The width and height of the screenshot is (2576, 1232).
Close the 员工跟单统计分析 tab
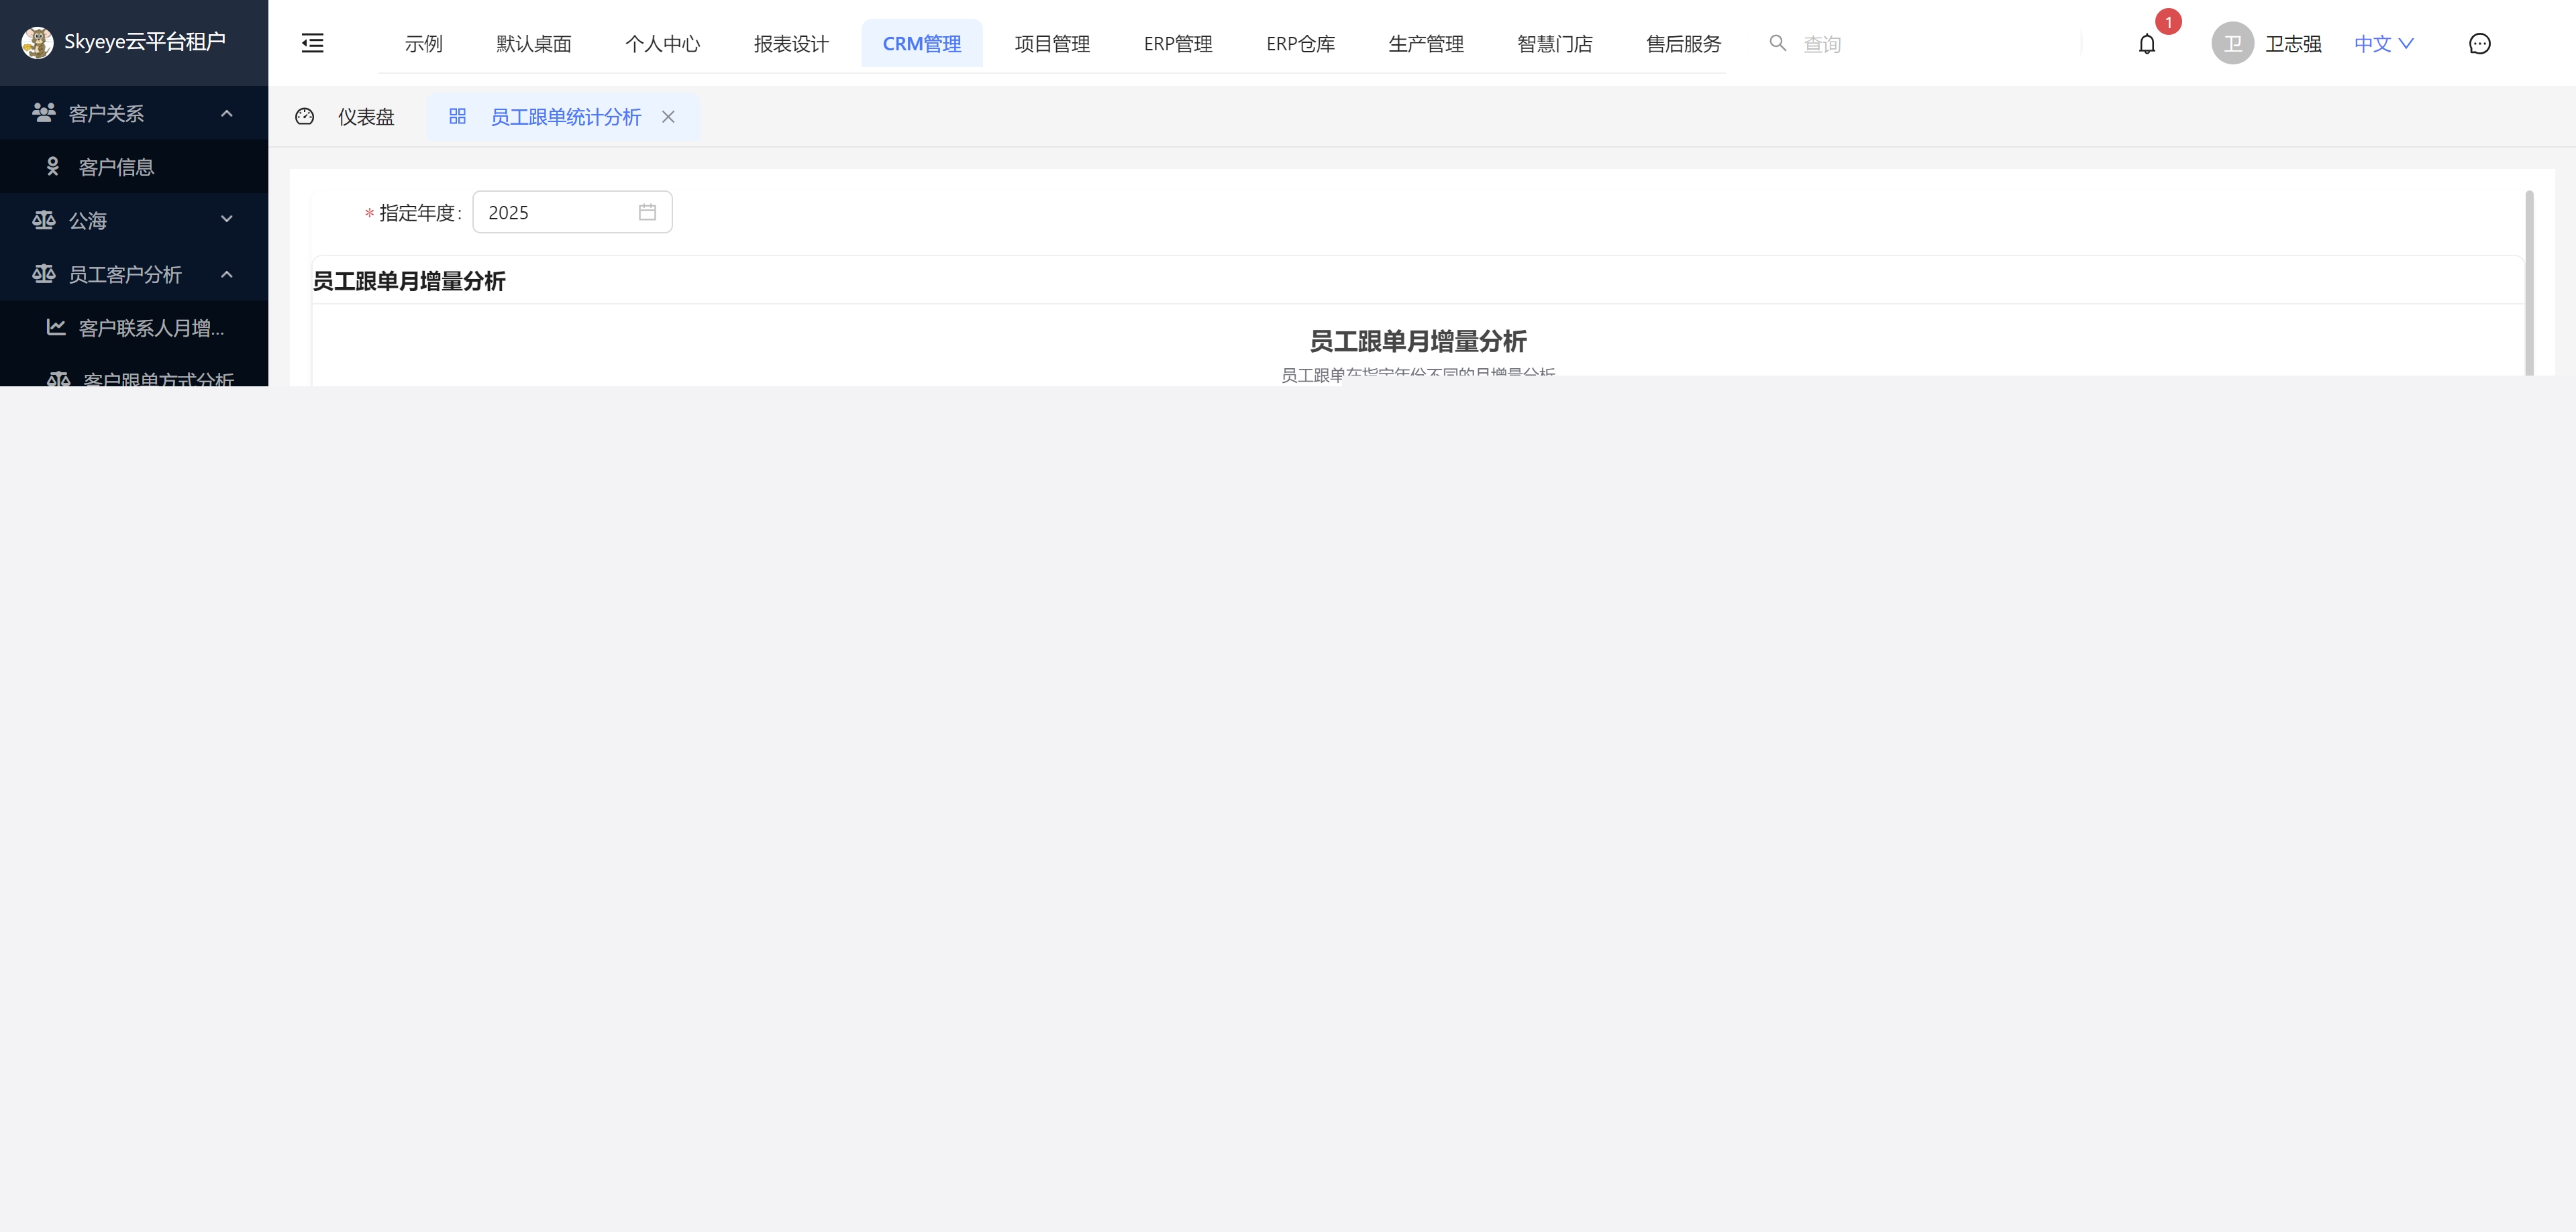pos(668,117)
